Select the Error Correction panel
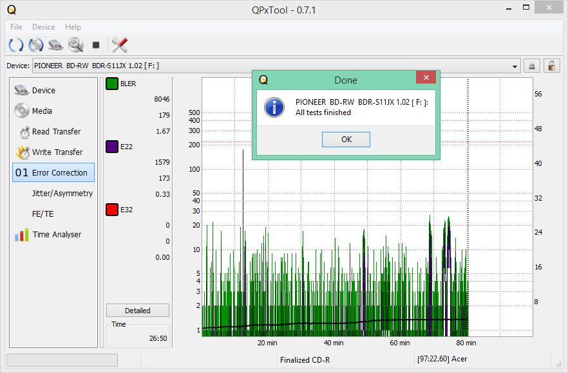Image resolution: width=568 pixels, height=373 pixels. 53,172
